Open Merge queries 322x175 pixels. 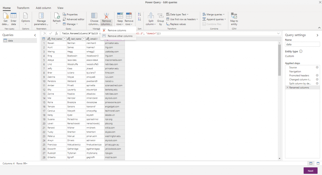coord(212,14)
